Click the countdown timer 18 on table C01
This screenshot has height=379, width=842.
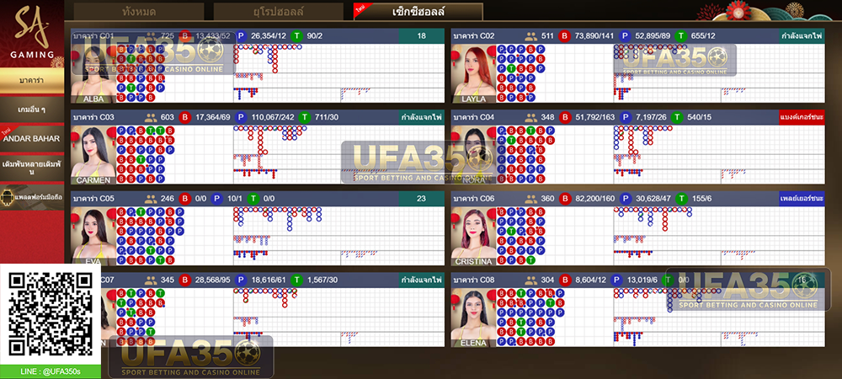(x=422, y=36)
